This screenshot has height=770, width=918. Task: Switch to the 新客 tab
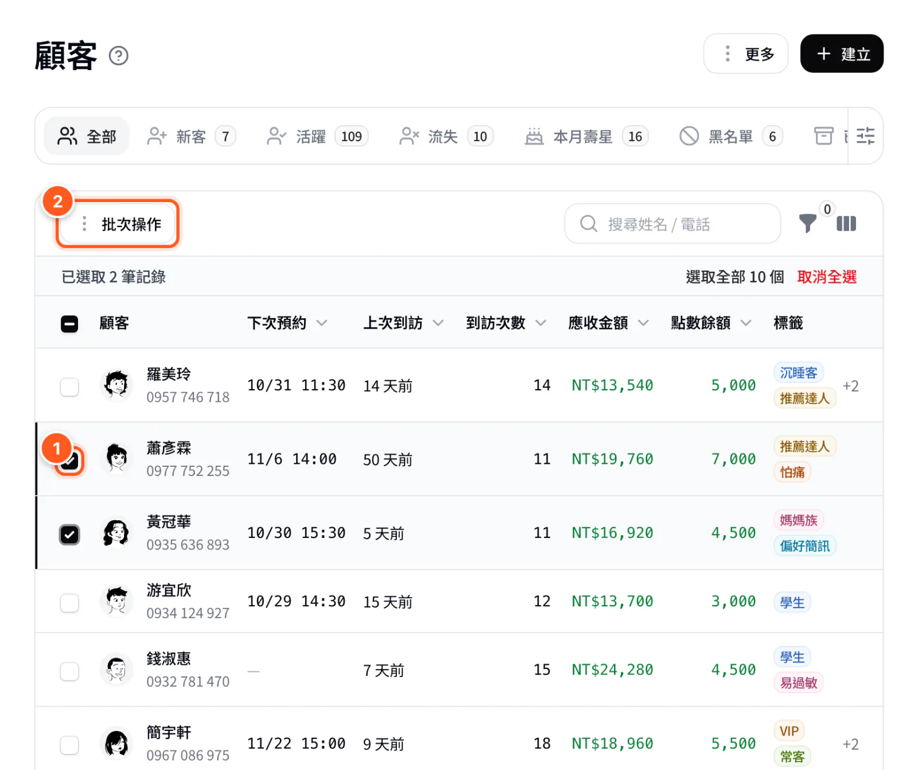(x=191, y=136)
